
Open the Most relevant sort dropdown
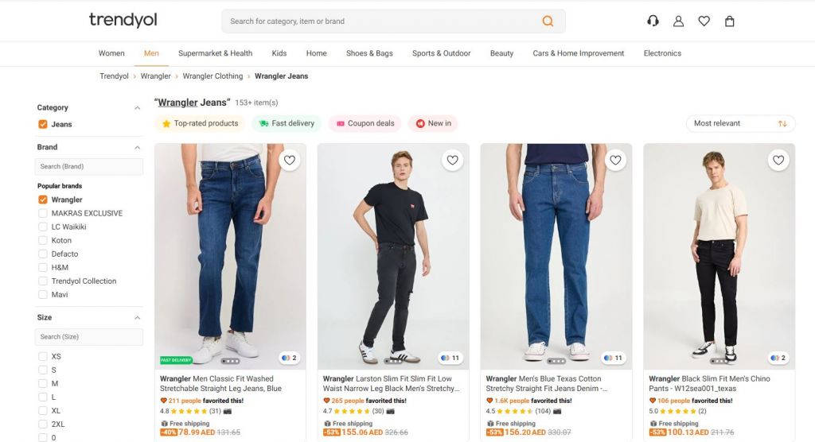click(740, 123)
